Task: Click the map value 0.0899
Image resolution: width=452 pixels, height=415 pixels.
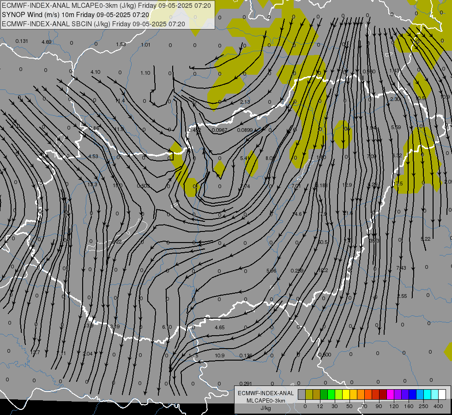Action: [245, 130]
